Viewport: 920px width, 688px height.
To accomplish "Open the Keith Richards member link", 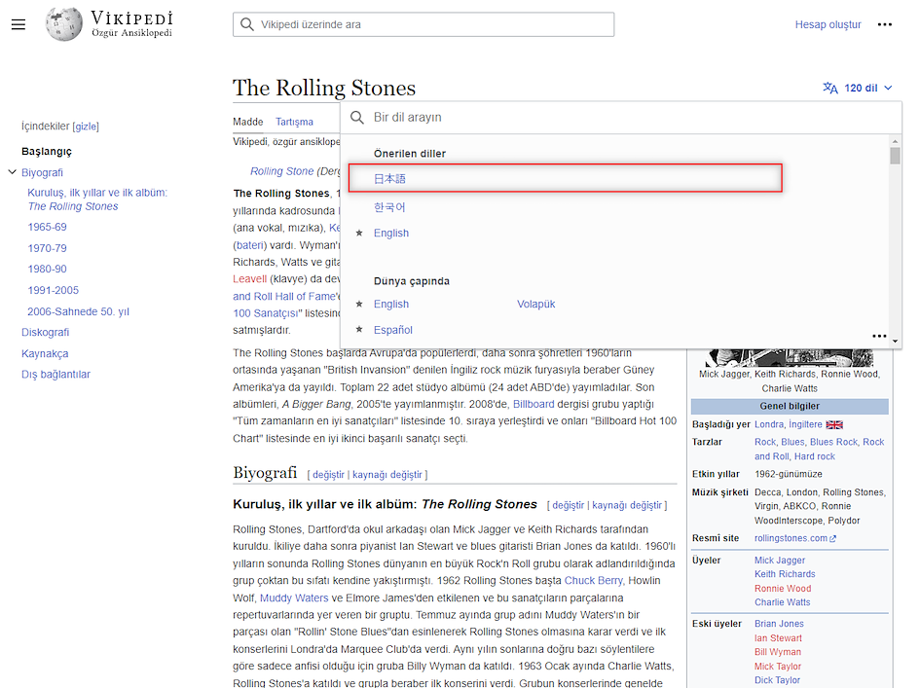I will [x=785, y=574].
